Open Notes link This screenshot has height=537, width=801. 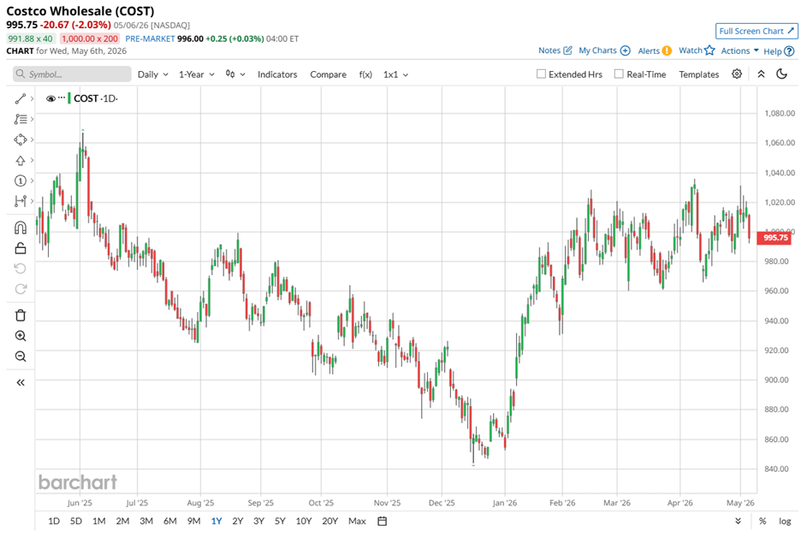[555, 50]
